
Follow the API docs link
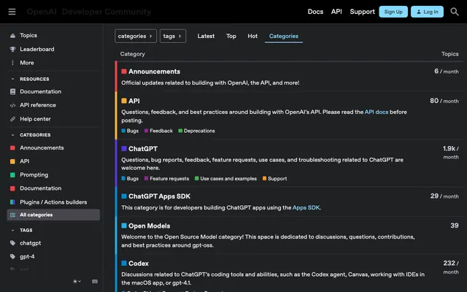tap(377, 112)
